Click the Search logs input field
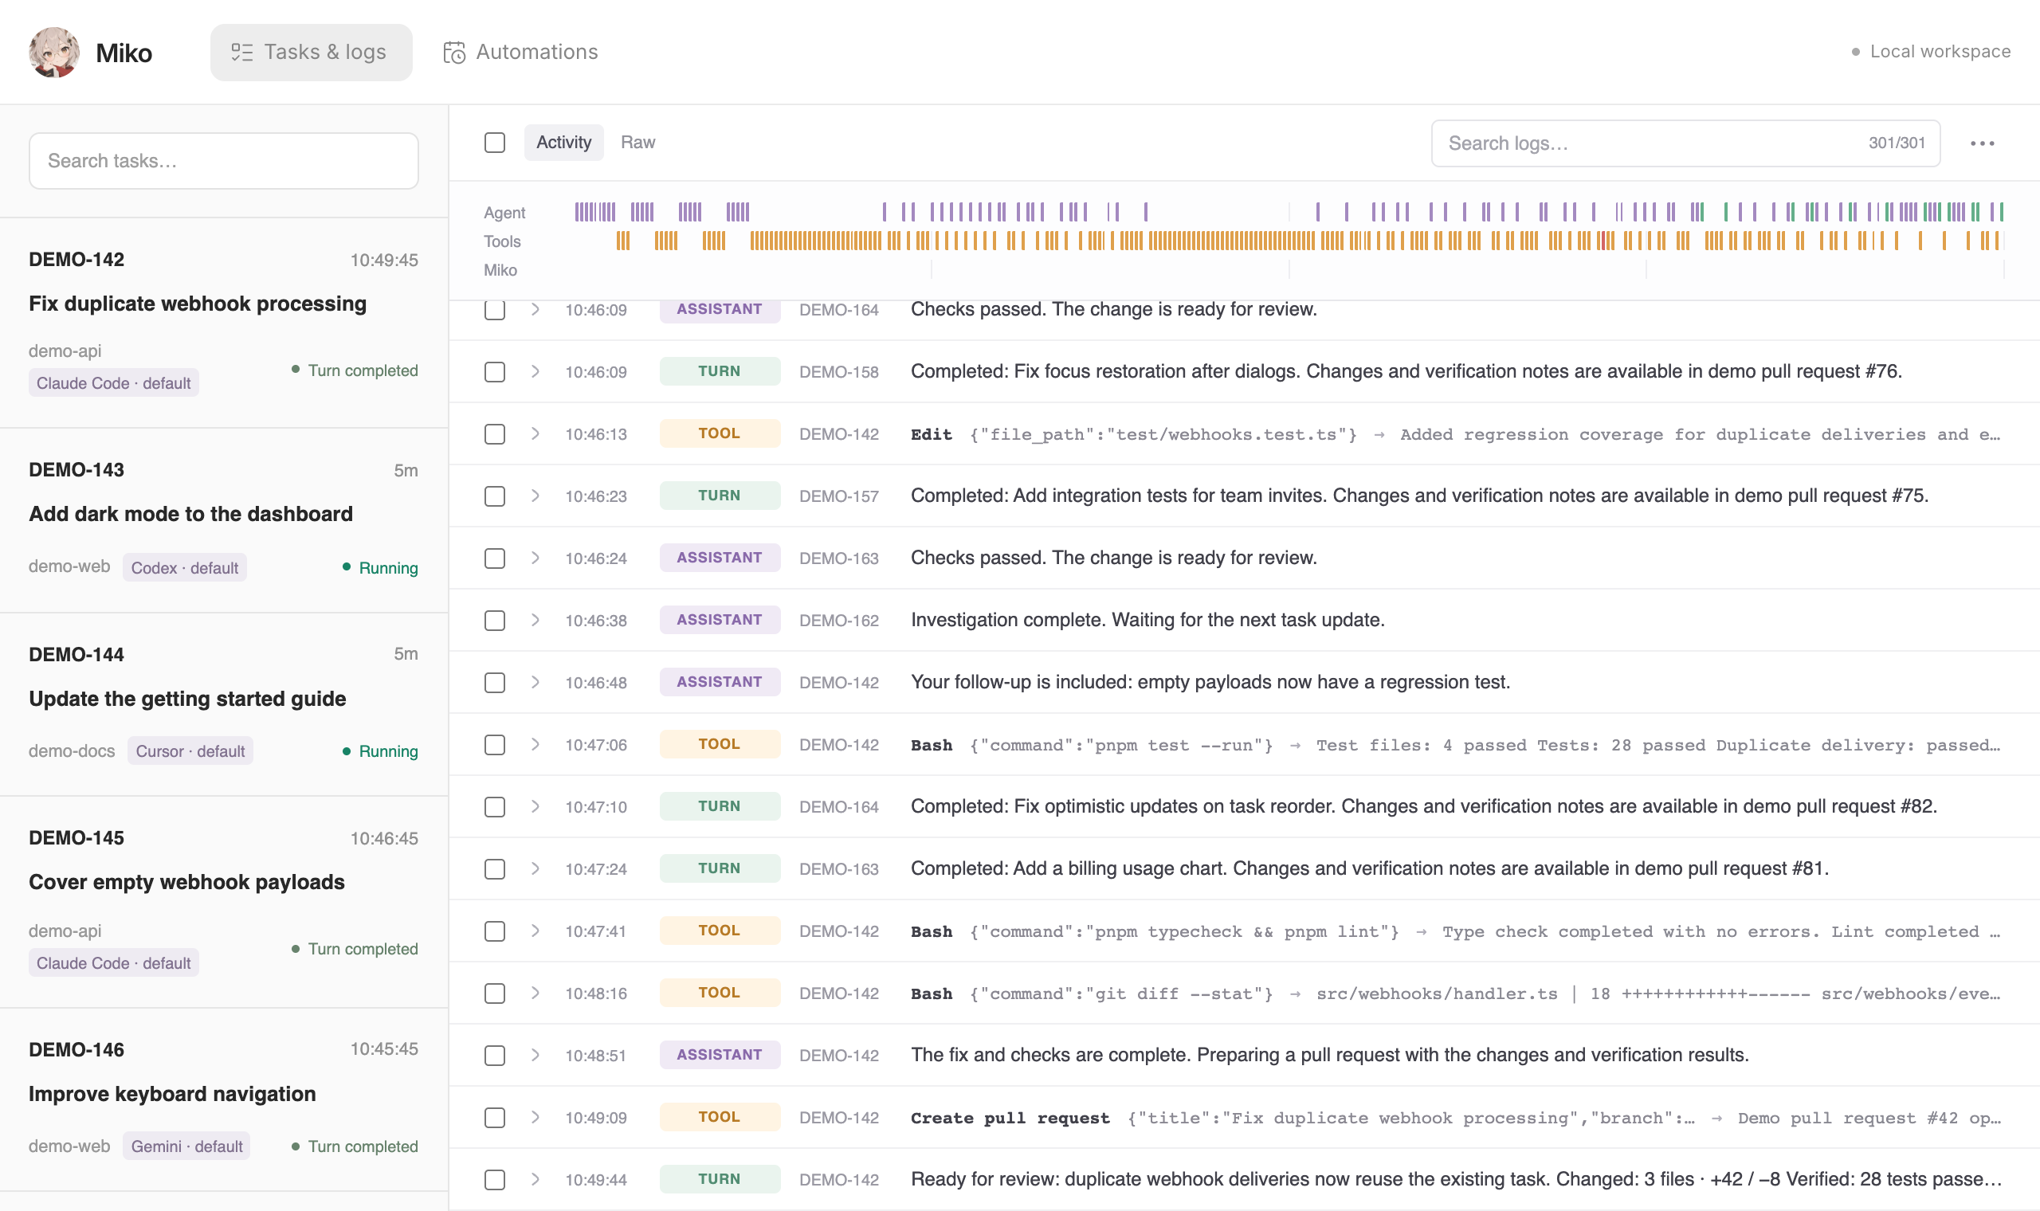This screenshot has width=2040, height=1211. click(x=1685, y=143)
